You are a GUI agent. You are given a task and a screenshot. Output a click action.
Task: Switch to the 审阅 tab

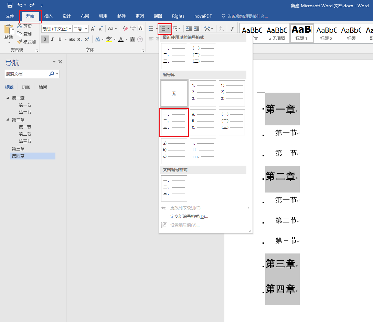tap(140, 16)
